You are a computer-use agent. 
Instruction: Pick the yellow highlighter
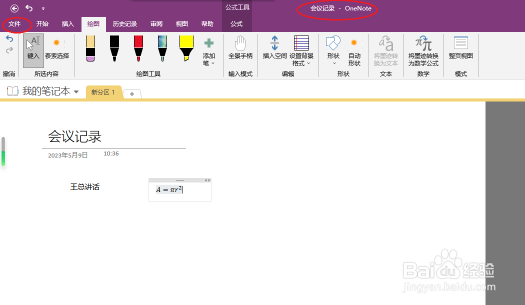(x=186, y=48)
